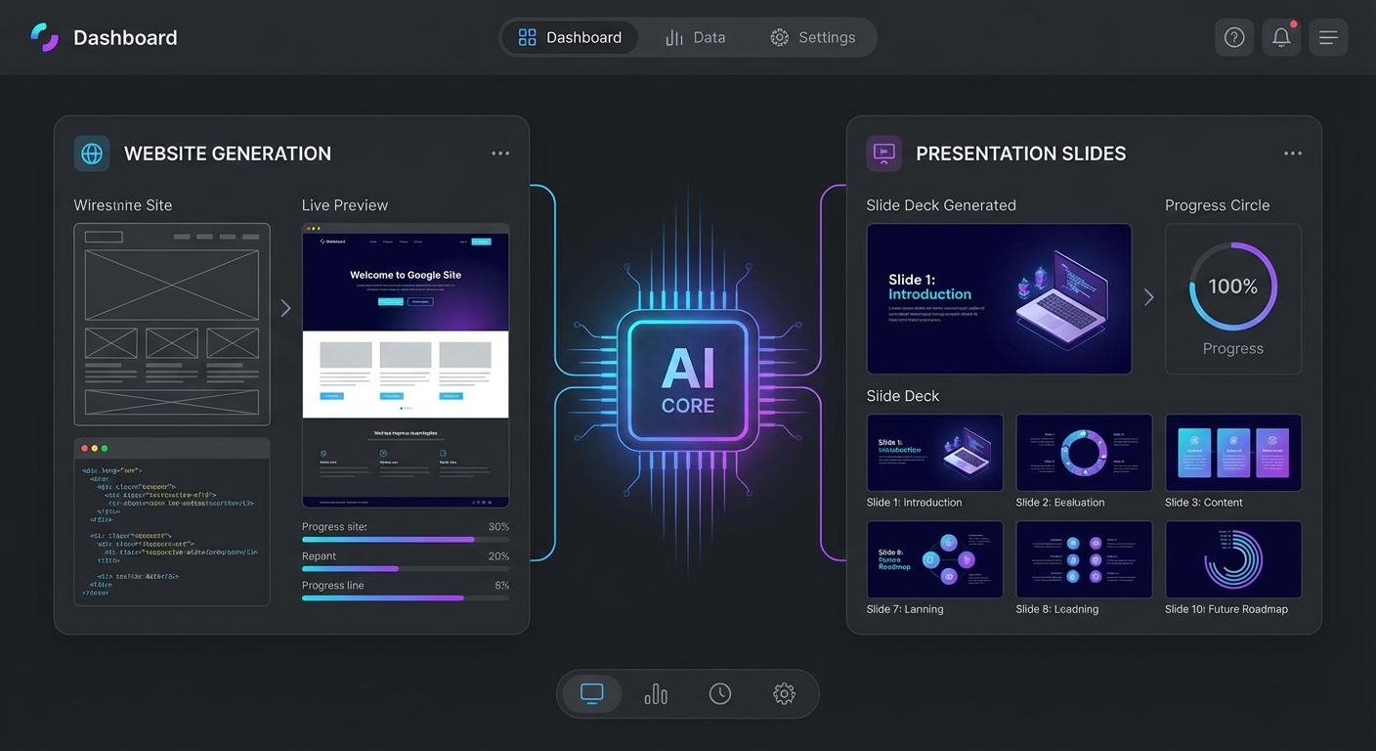Click the notification bell icon
This screenshot has height=751, width=1376.
click(1280, 36)
